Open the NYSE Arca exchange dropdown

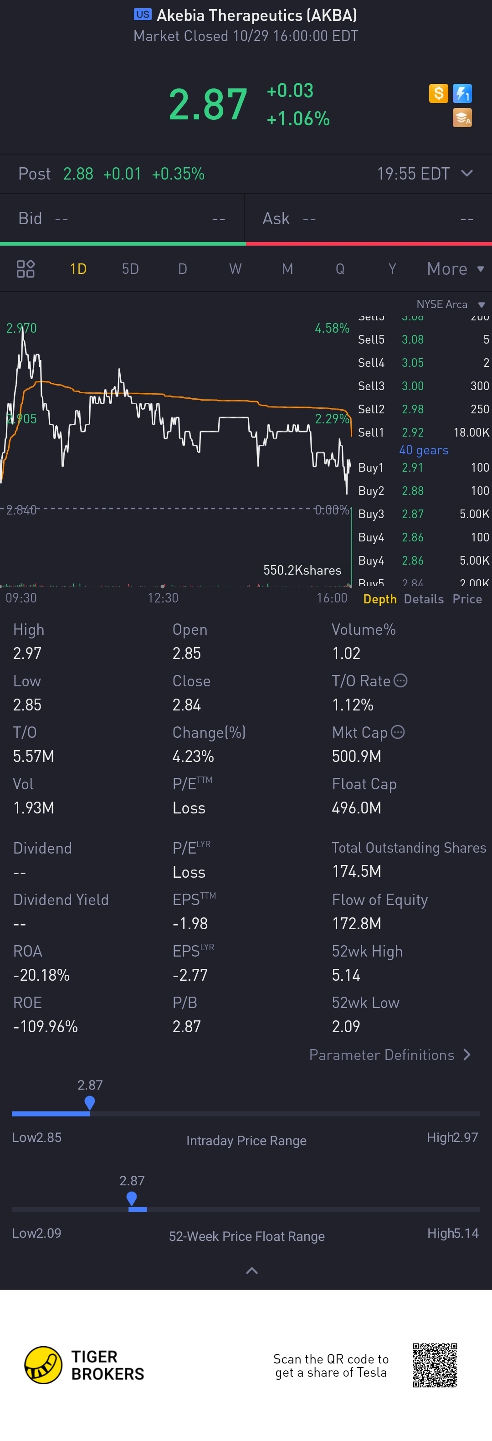[x=451, y=304]
